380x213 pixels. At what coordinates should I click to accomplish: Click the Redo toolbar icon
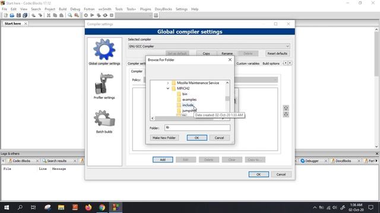[40, 15]
